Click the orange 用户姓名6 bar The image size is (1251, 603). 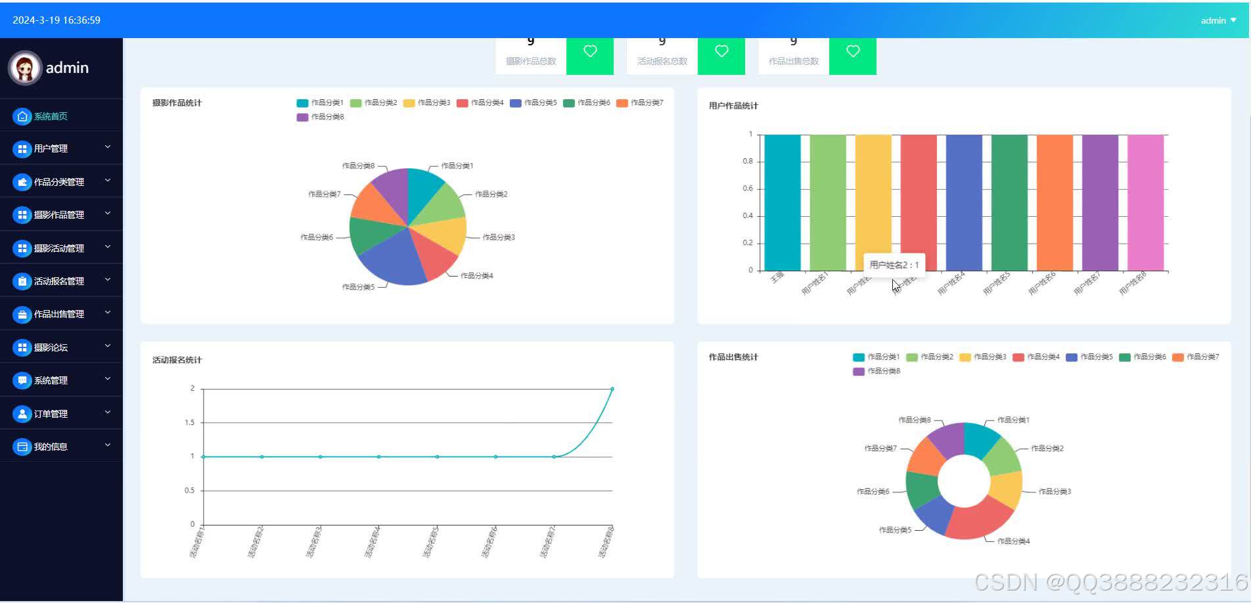[1055, 202]
